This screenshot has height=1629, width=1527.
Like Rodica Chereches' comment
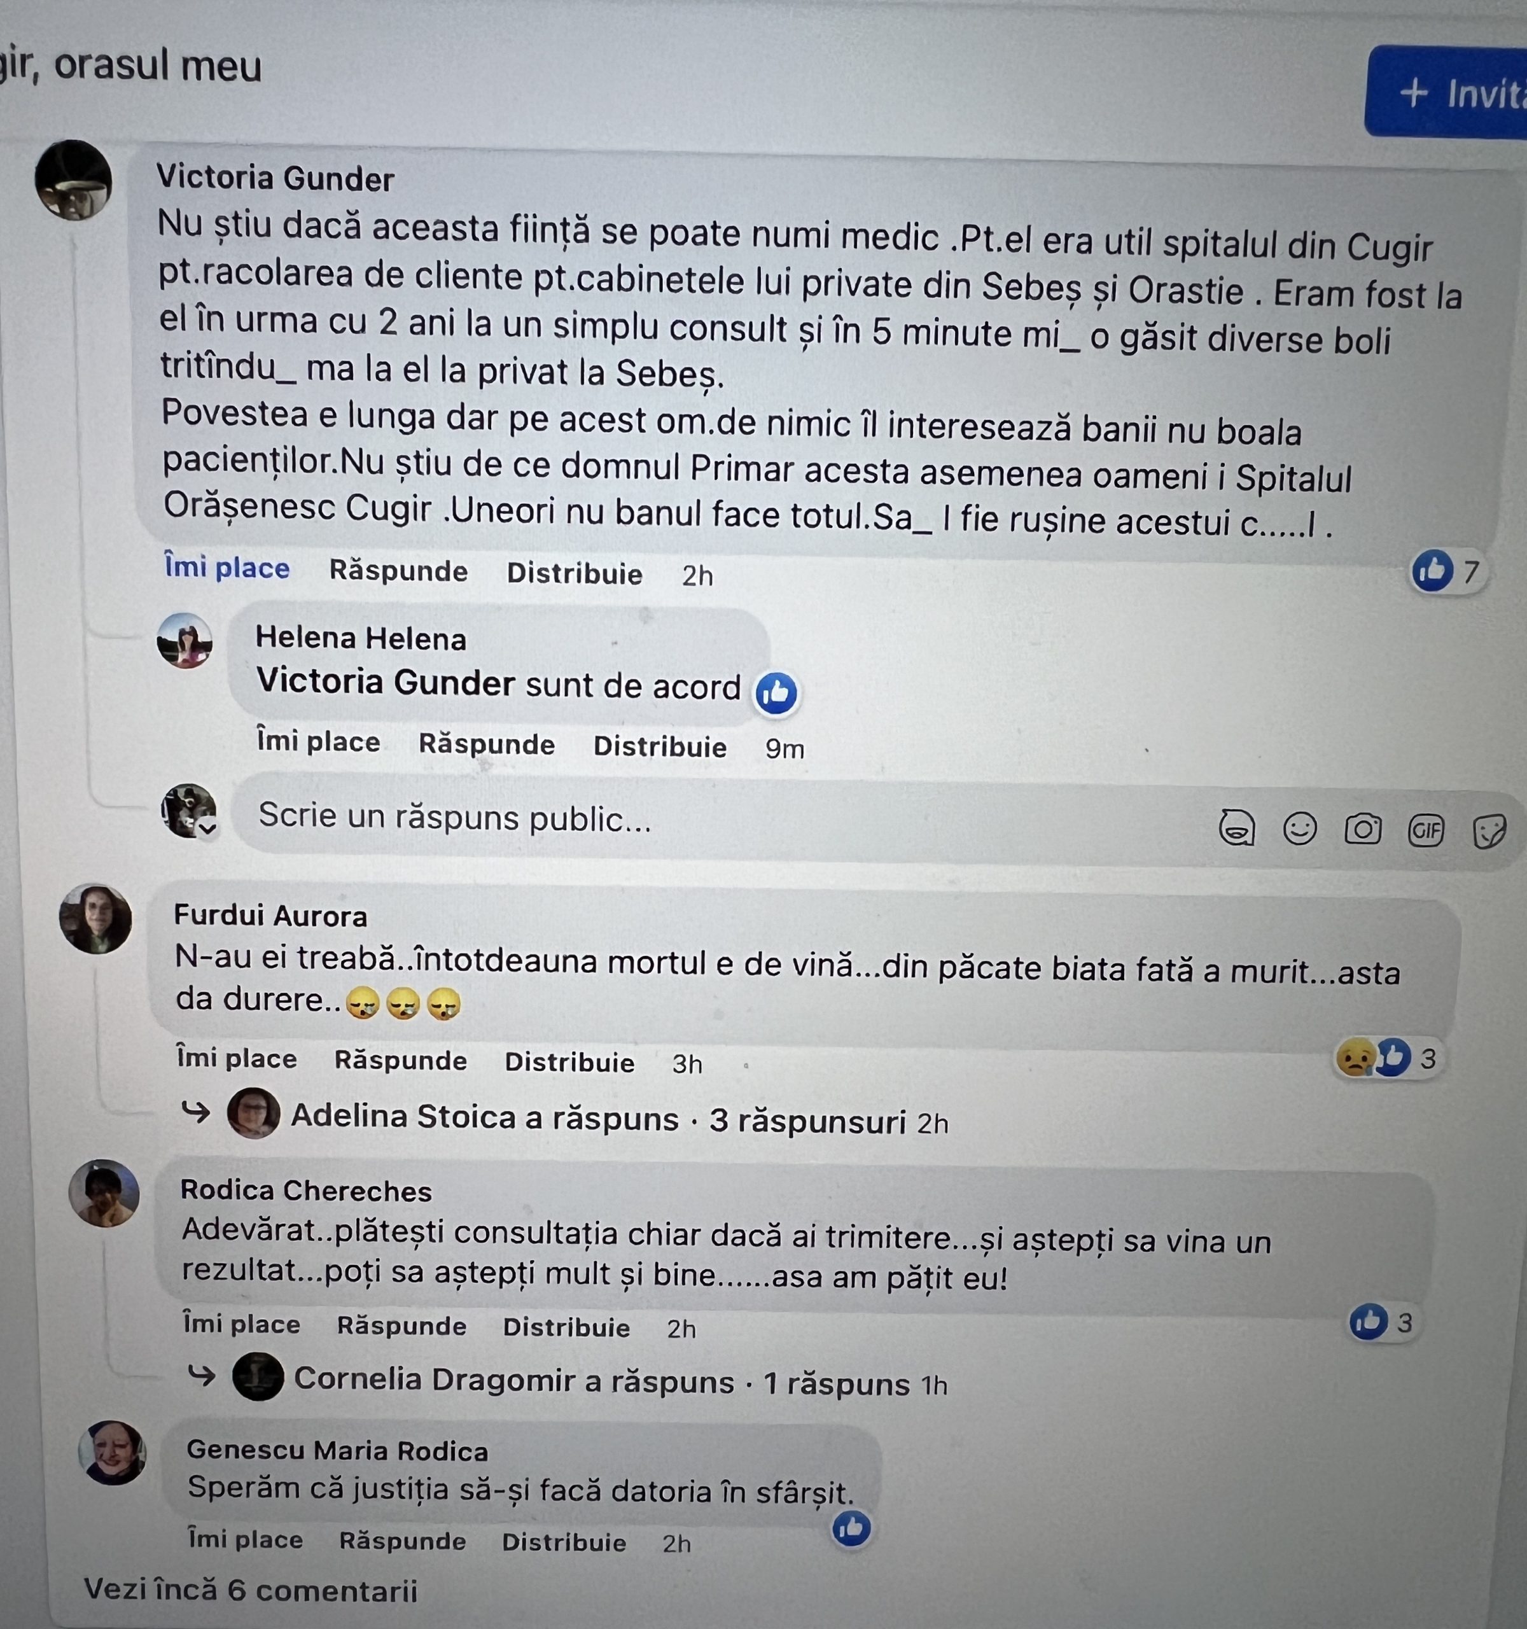[x=241, y=1324]
